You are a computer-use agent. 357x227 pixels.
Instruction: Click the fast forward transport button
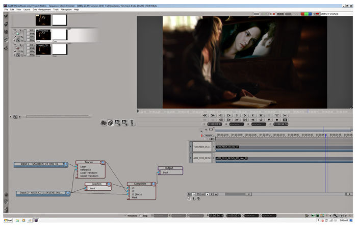click(x=213, y=115)
